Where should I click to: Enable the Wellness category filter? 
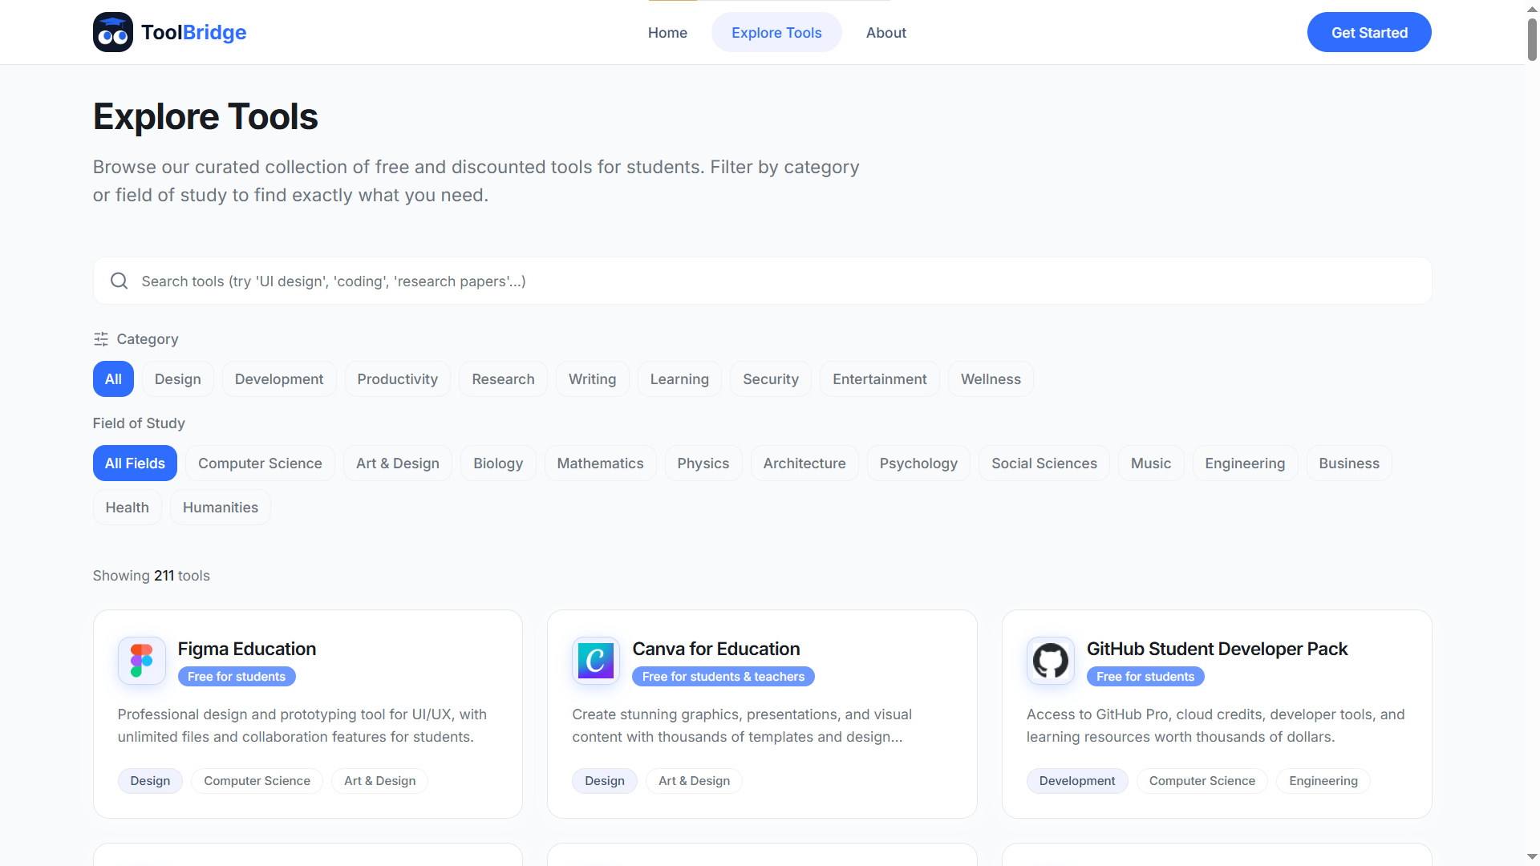991,379
